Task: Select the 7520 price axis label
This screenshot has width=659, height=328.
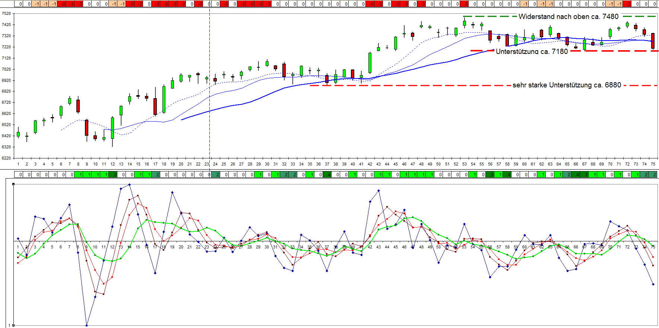Action: [6, 13]
